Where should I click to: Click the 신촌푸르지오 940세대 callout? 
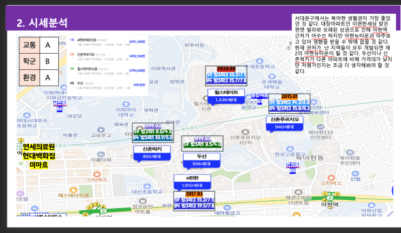[x=284, y=124]
